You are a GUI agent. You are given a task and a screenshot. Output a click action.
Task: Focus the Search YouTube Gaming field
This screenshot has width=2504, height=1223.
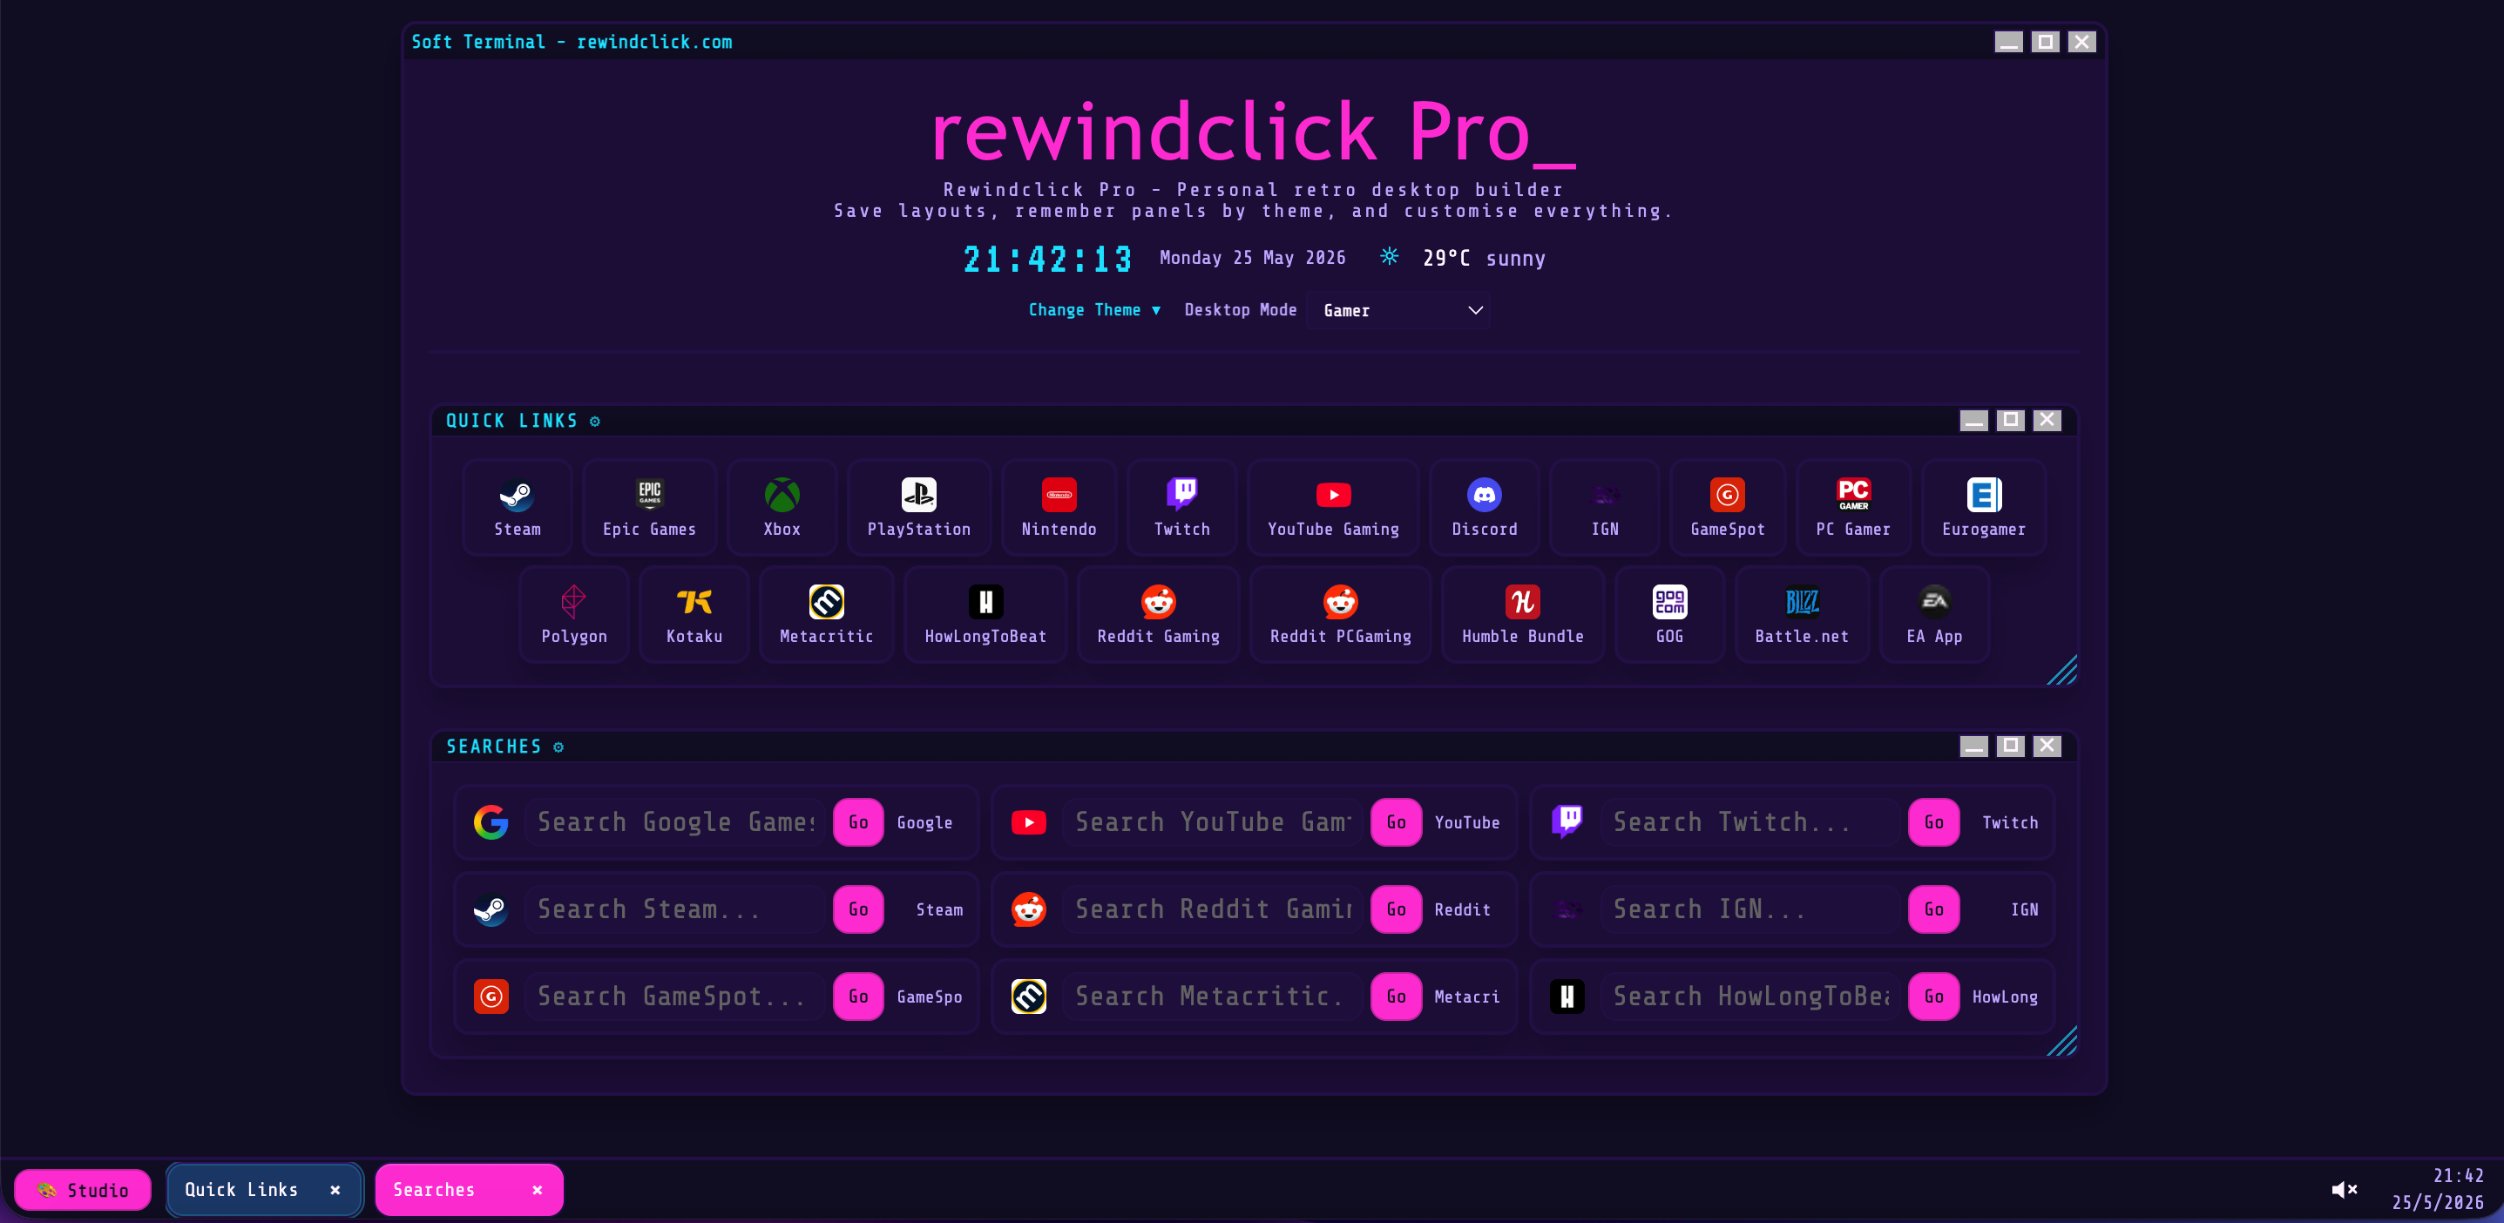coord(1213,822)
